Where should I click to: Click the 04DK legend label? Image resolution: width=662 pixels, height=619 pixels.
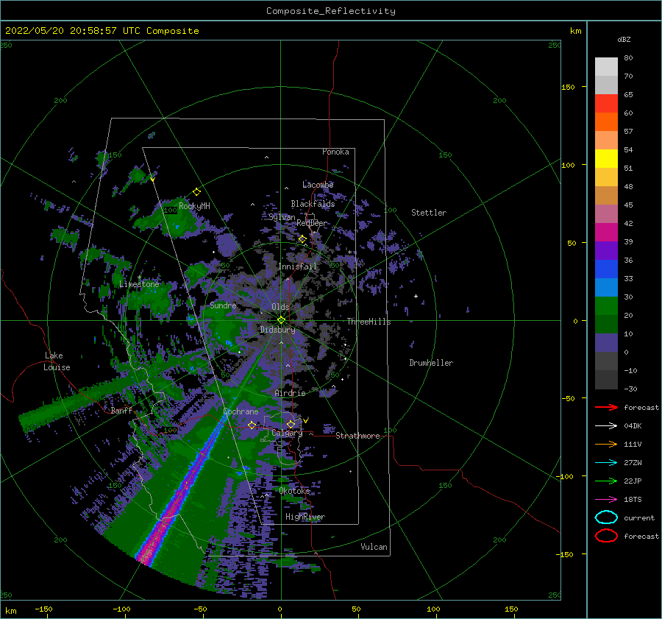(x=633, y=425)
